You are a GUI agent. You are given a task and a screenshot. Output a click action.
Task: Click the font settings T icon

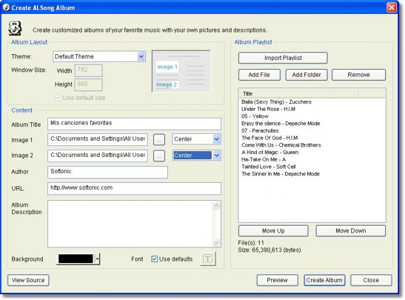[207, 259]
